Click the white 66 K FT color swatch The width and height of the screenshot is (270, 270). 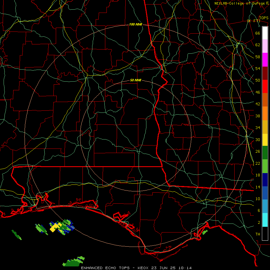[x=265, y=33]
